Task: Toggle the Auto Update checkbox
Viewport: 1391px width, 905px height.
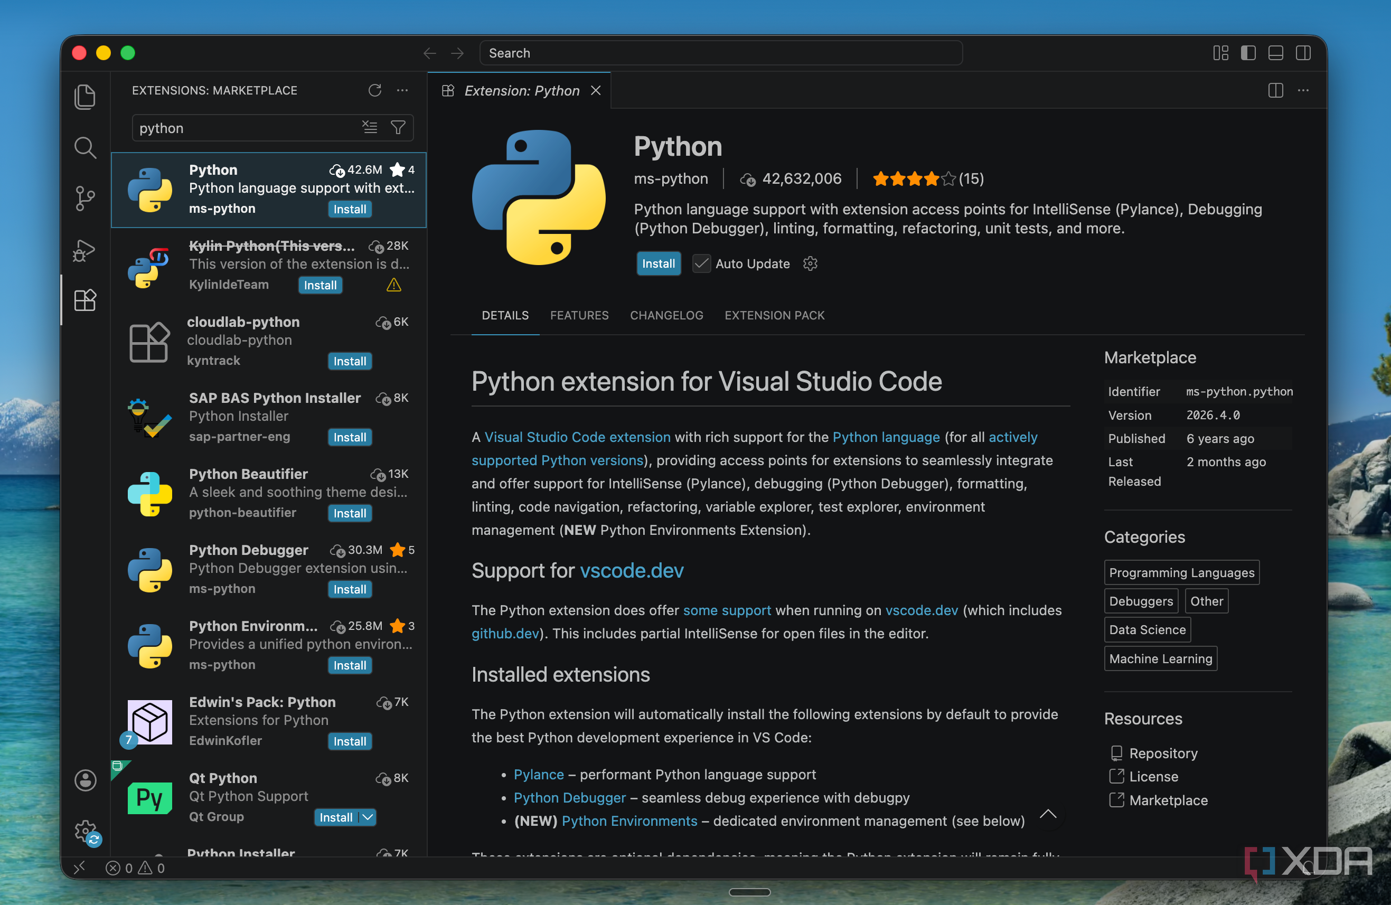Action: pyautogui.click(x=701, y=263)
